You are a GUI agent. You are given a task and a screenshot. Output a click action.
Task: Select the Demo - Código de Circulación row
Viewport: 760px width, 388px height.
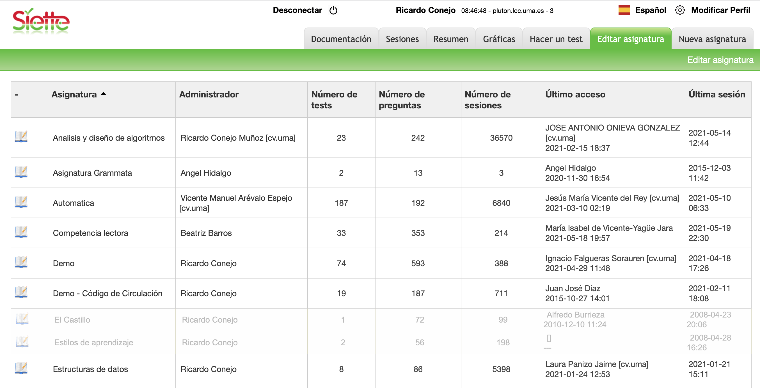tap(108, 293)
